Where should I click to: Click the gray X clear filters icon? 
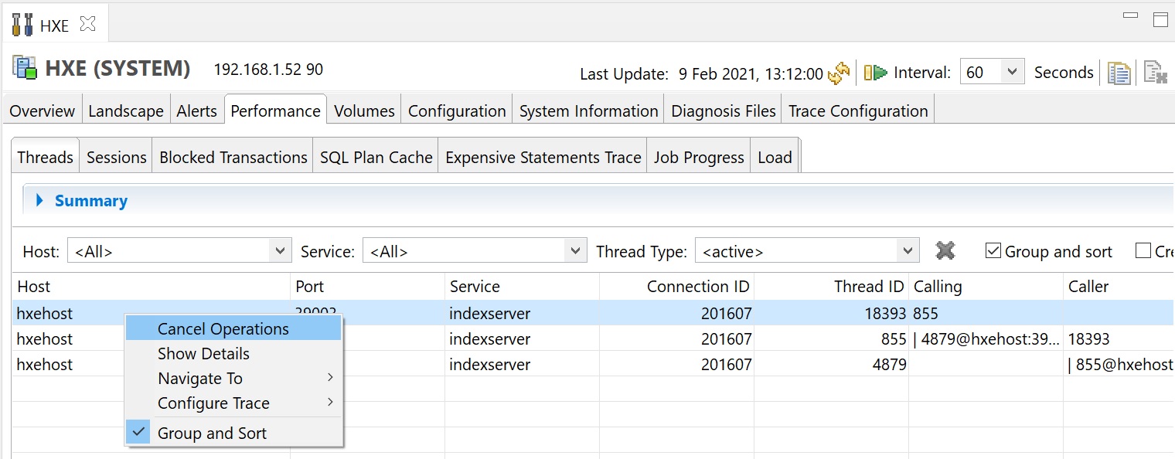click(945, 251)
